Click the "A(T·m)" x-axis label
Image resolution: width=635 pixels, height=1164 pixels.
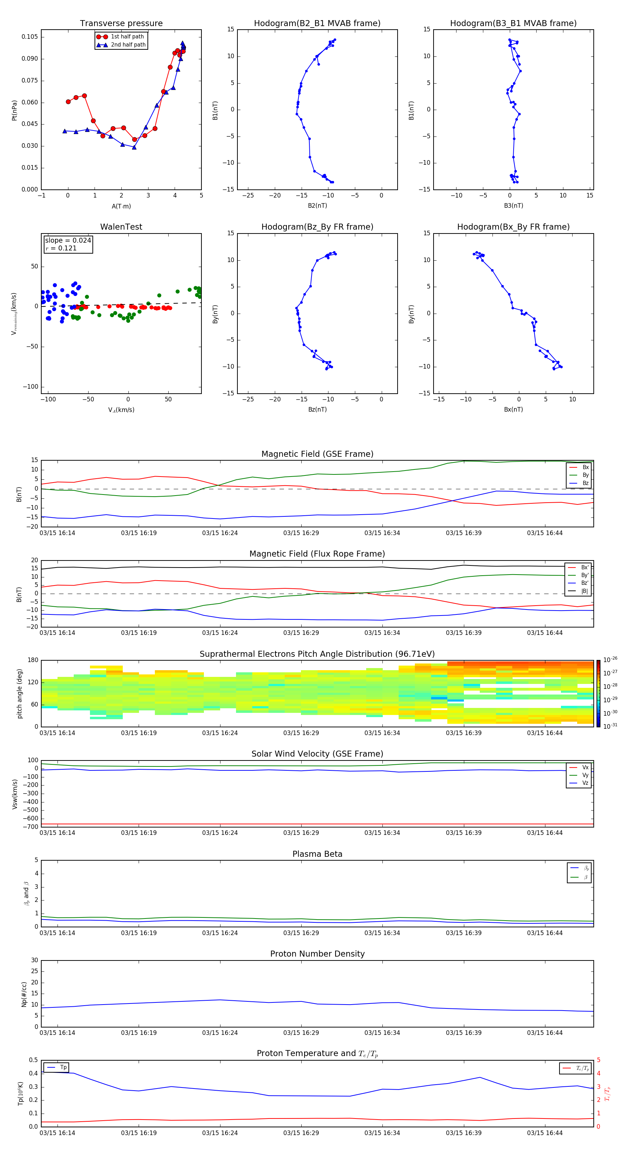[x=121, y=206]
